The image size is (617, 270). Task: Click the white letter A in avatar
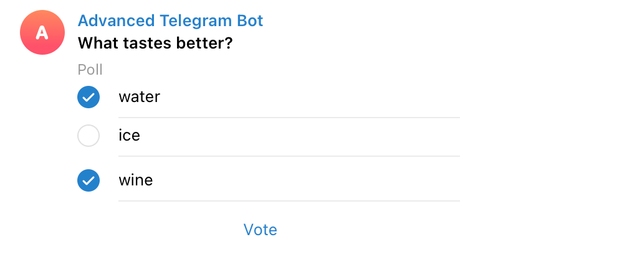tap(42, 33)
